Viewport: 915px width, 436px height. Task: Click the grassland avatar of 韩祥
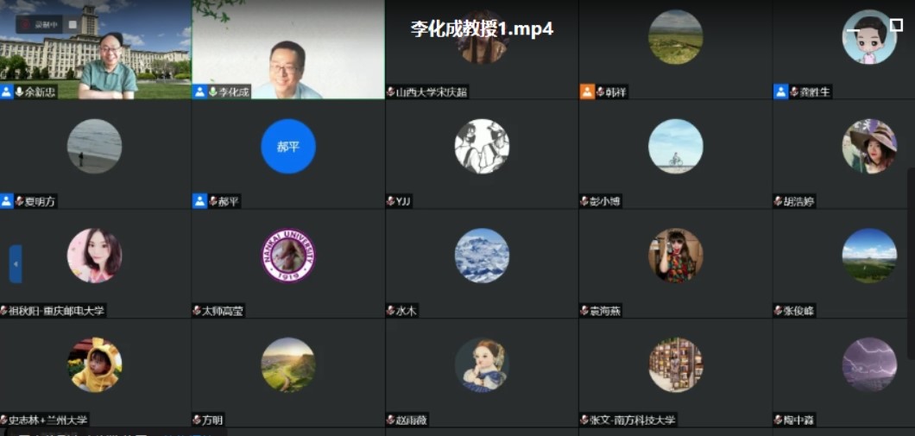click(x=676, y=37)
